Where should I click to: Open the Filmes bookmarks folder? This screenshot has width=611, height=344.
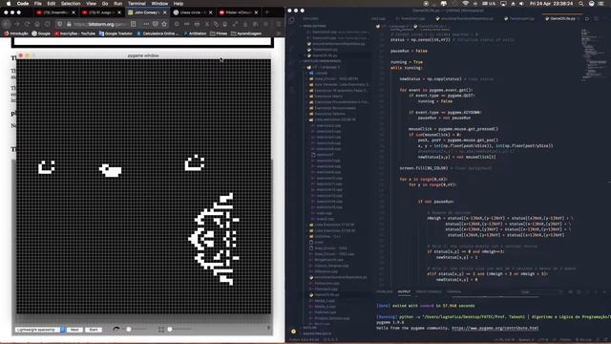coord(219,33)
